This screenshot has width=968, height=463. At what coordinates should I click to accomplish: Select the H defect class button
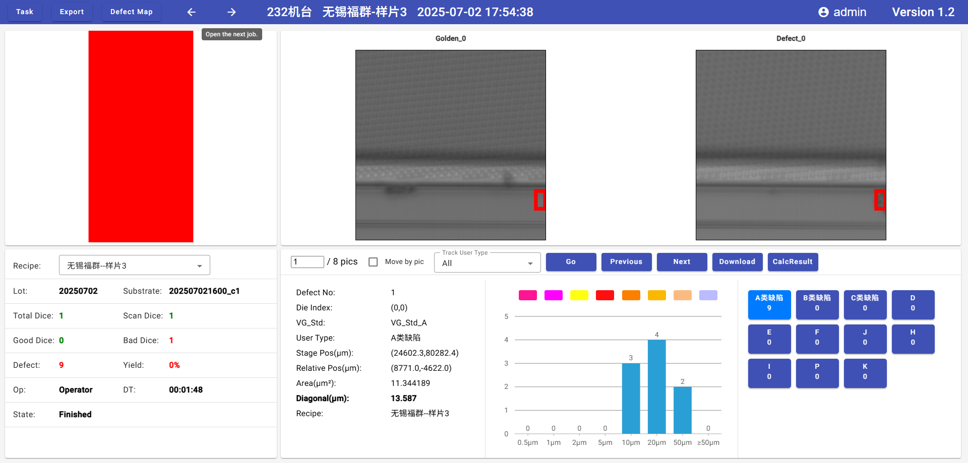click(x=913, y=339)
